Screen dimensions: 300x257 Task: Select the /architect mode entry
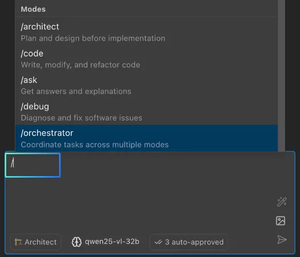[146, 32]
